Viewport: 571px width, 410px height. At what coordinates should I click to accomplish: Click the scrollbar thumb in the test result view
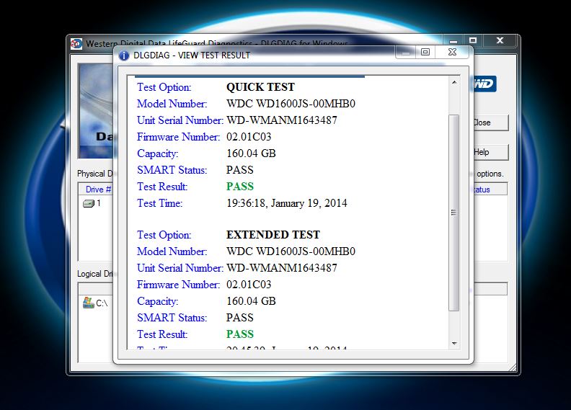coord(453,213)
